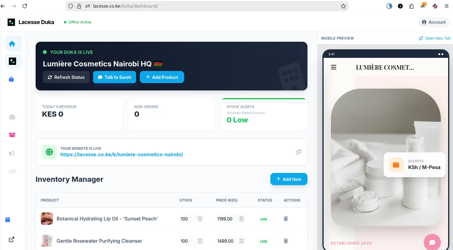453x250 pixels.
Task: Click the Refresh Status button
Action: click(x=66, y=77)
